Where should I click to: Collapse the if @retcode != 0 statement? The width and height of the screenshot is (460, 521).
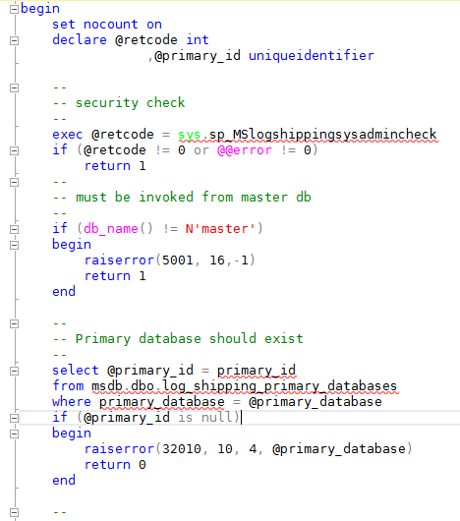14,150
